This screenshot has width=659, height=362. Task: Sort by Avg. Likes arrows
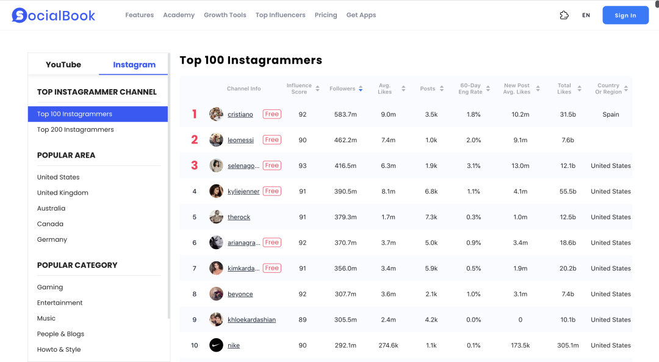[403, 89]
